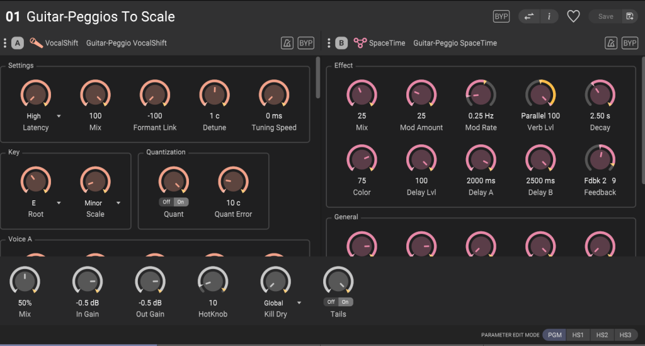Select PGM parameter edit mode
645x346 pixels.
point(554,335)
